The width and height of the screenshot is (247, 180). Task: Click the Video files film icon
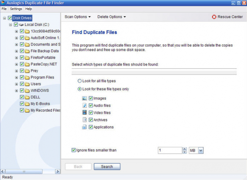click(x=84, y=112)
